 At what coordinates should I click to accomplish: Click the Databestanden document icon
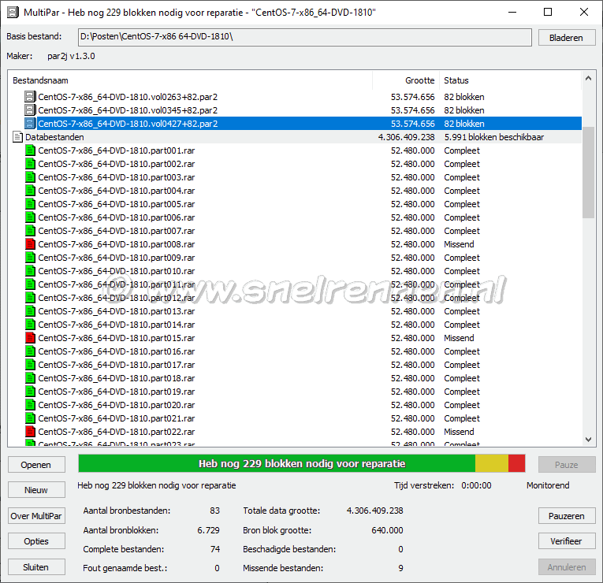[x=17, y=137]
